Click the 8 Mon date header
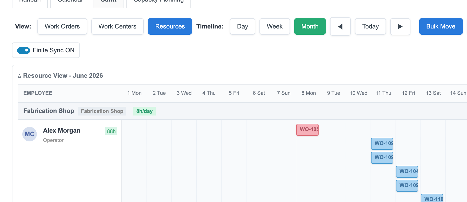This screenshot has height=202, width=467. (x=309, y=93)
